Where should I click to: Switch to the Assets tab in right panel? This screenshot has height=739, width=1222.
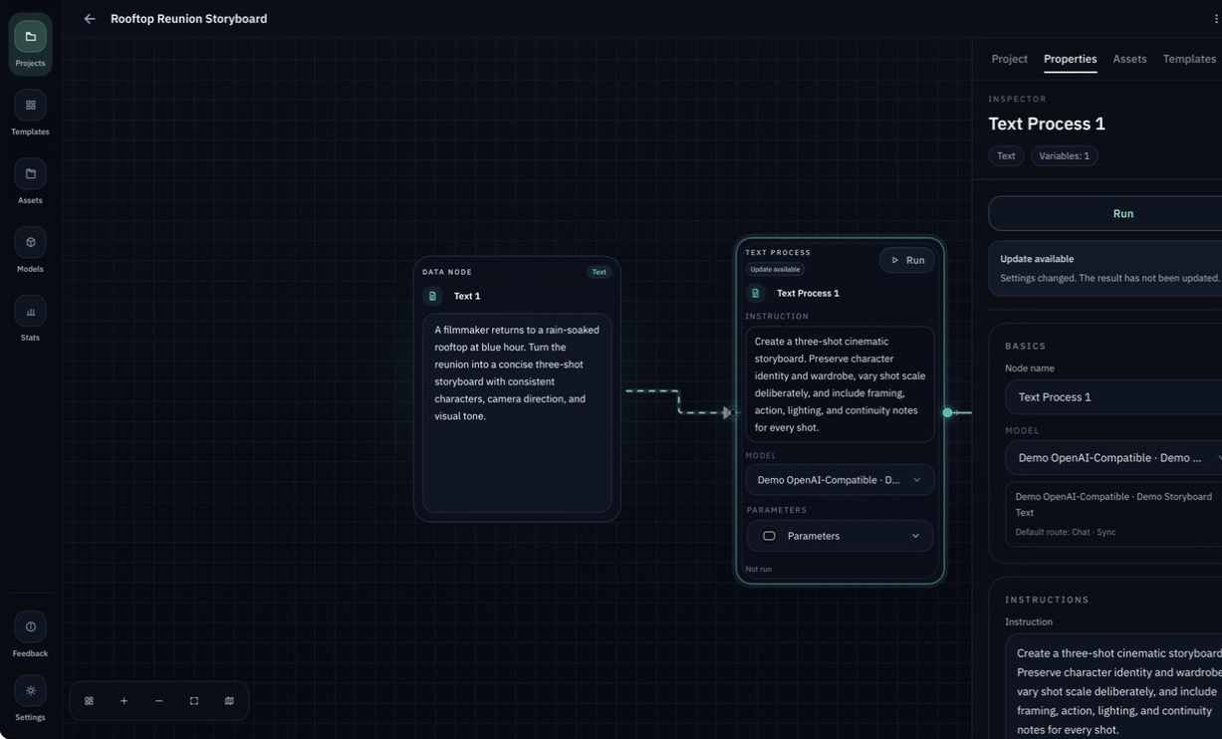tap(1129, 59)
